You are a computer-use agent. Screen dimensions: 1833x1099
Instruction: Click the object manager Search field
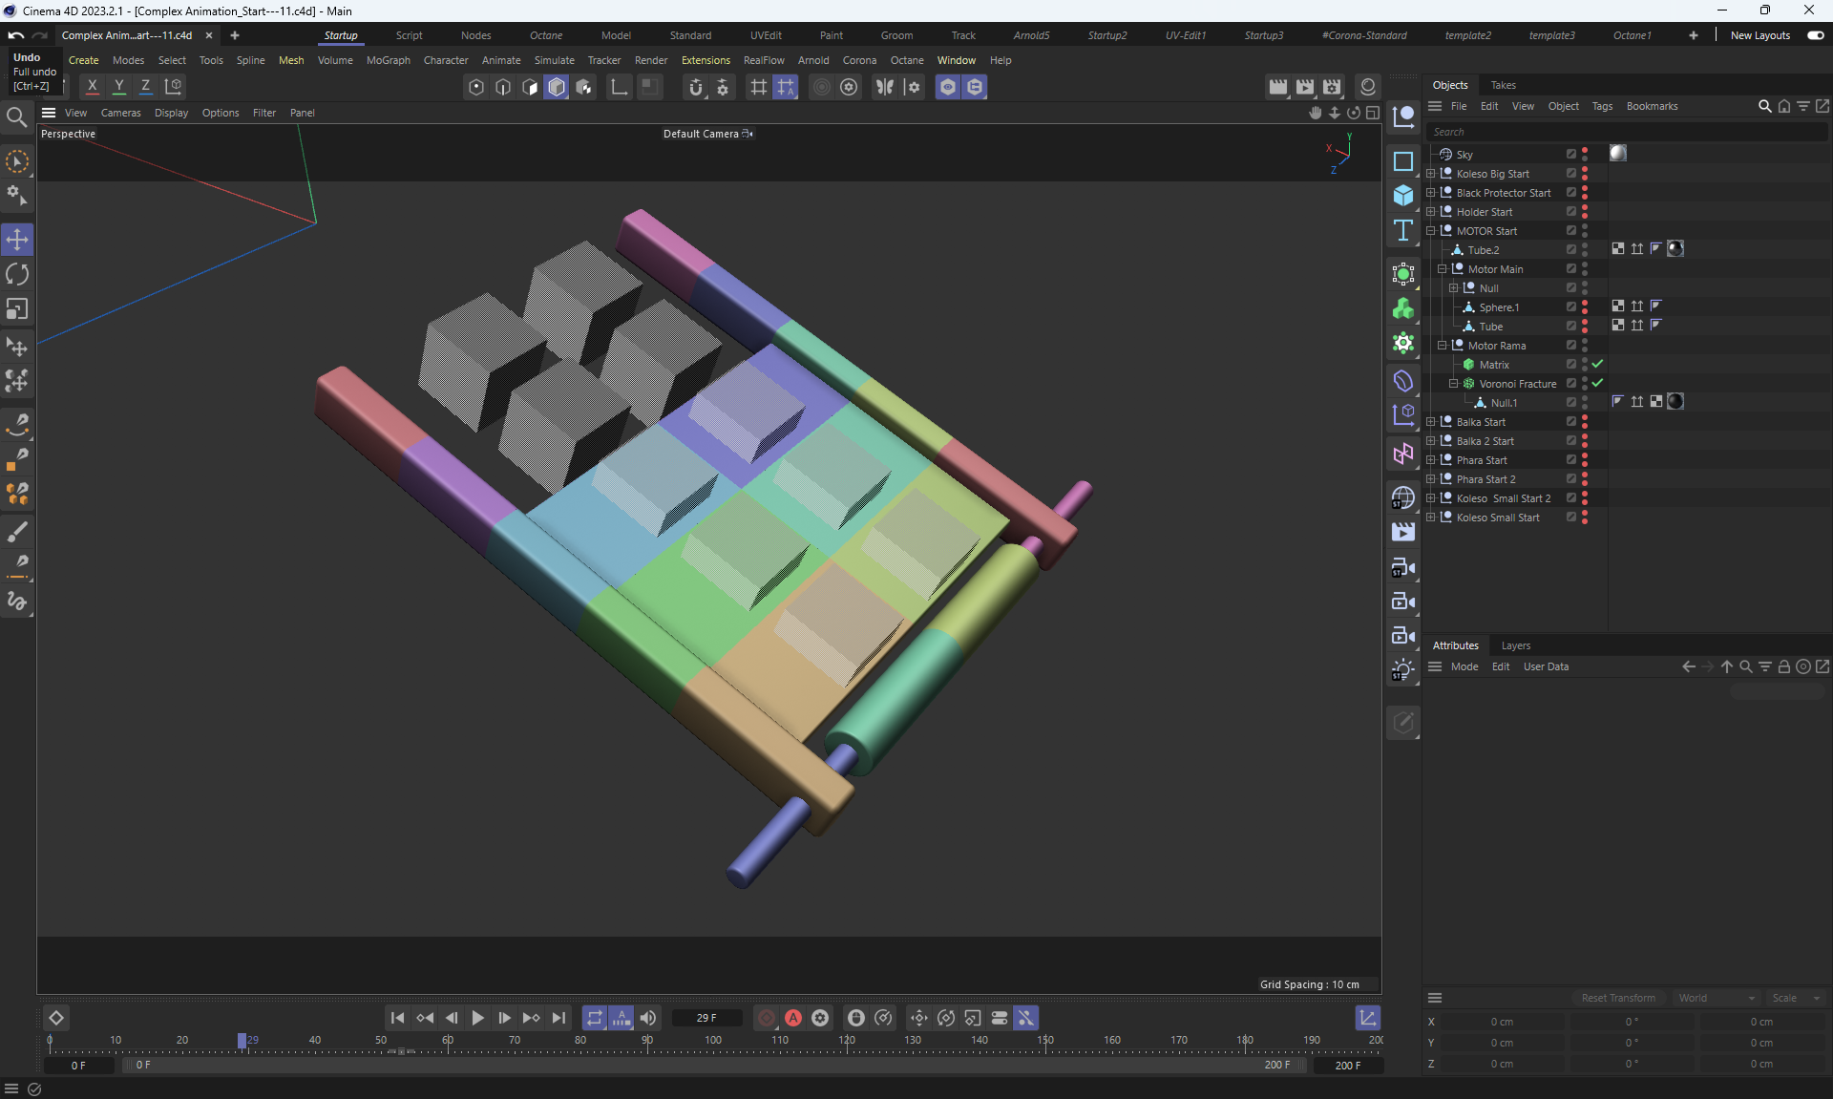click(x=1623, y=132)
